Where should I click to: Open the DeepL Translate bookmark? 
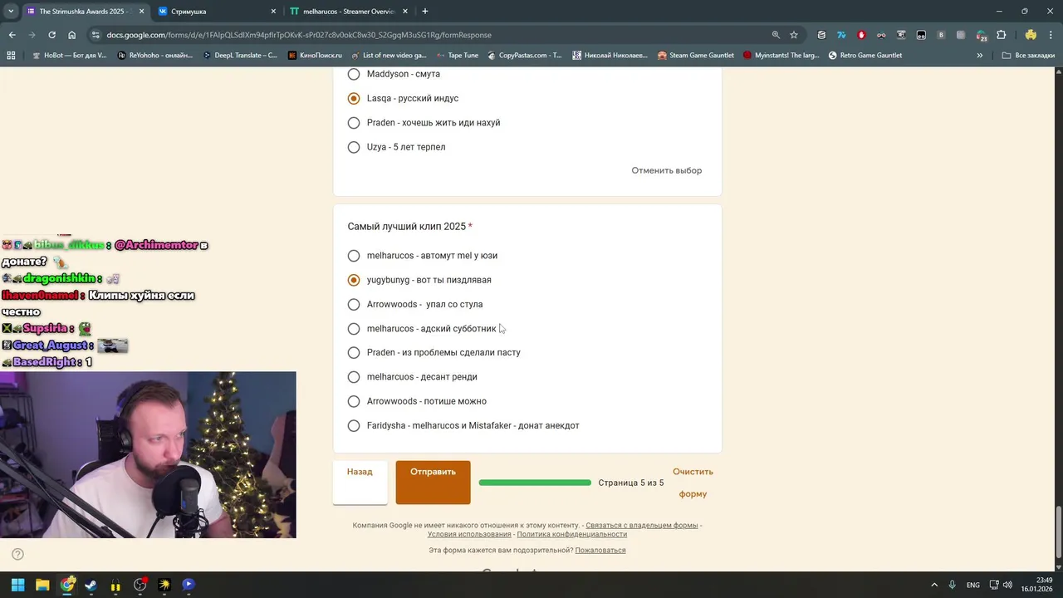[x=238, y=56]
